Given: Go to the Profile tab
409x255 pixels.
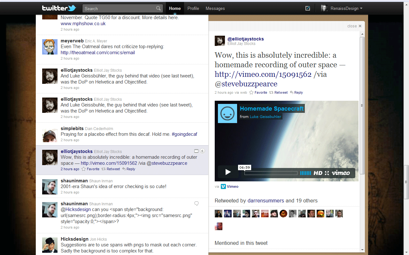Looking at the screenshot, I should 193,9.
